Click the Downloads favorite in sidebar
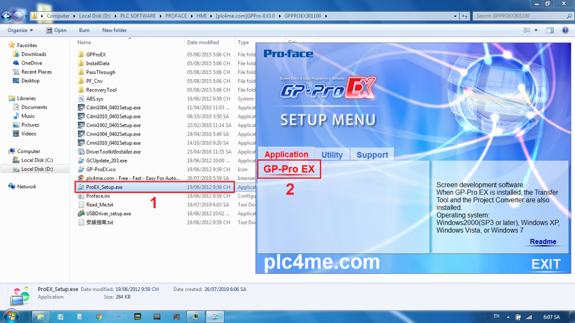The height and width of the screenshot is (323, 575). [34, 54]
